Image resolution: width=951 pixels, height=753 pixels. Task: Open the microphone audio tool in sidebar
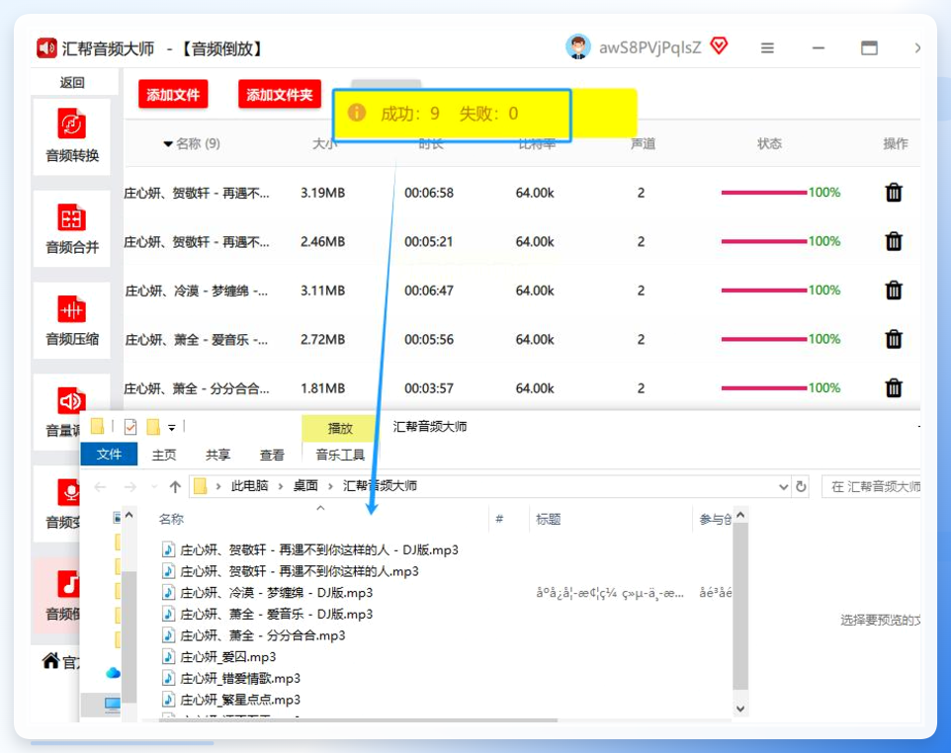pyautogui.click(x=69, y=492)
